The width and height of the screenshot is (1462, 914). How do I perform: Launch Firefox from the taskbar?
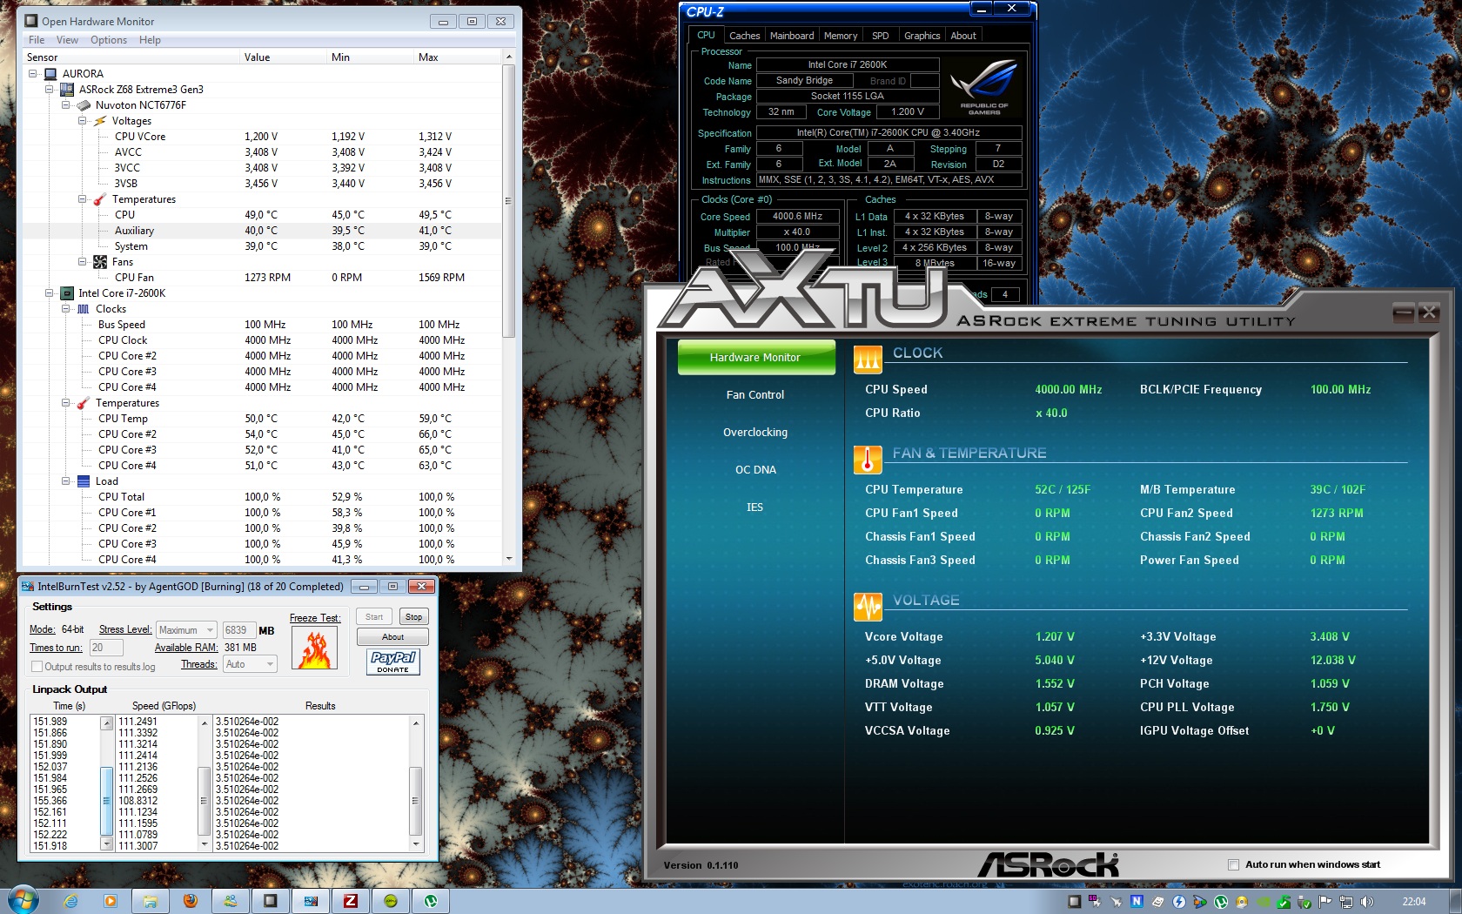191,901
